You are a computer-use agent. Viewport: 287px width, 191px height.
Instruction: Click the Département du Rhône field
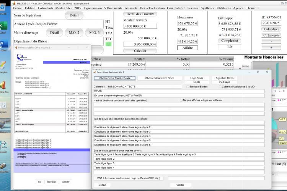coord(59,41)
